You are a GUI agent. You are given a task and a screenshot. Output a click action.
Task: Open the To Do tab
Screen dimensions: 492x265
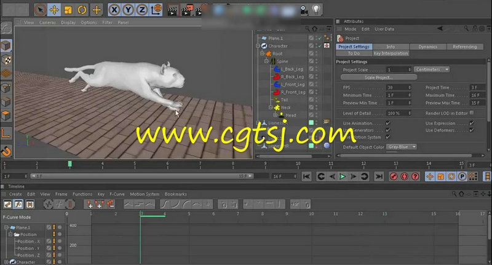coord(354,53)
